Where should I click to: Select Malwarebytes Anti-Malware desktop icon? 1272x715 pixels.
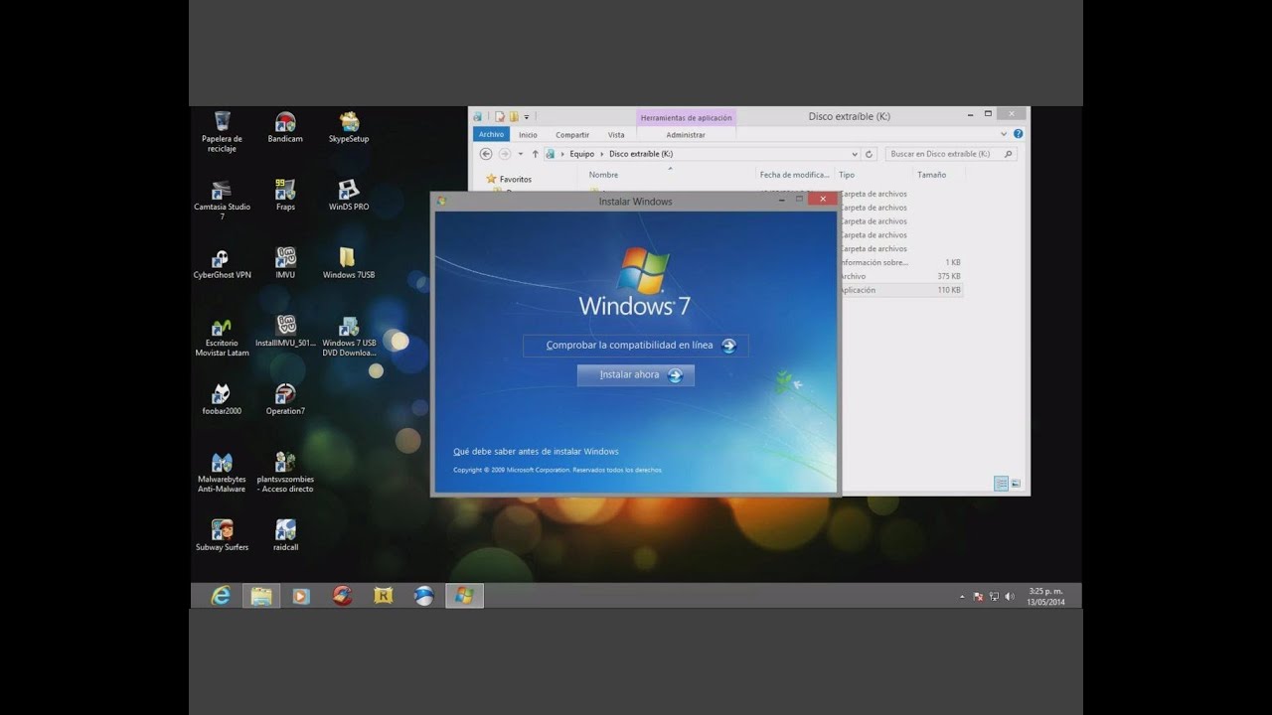click(222, 473)
